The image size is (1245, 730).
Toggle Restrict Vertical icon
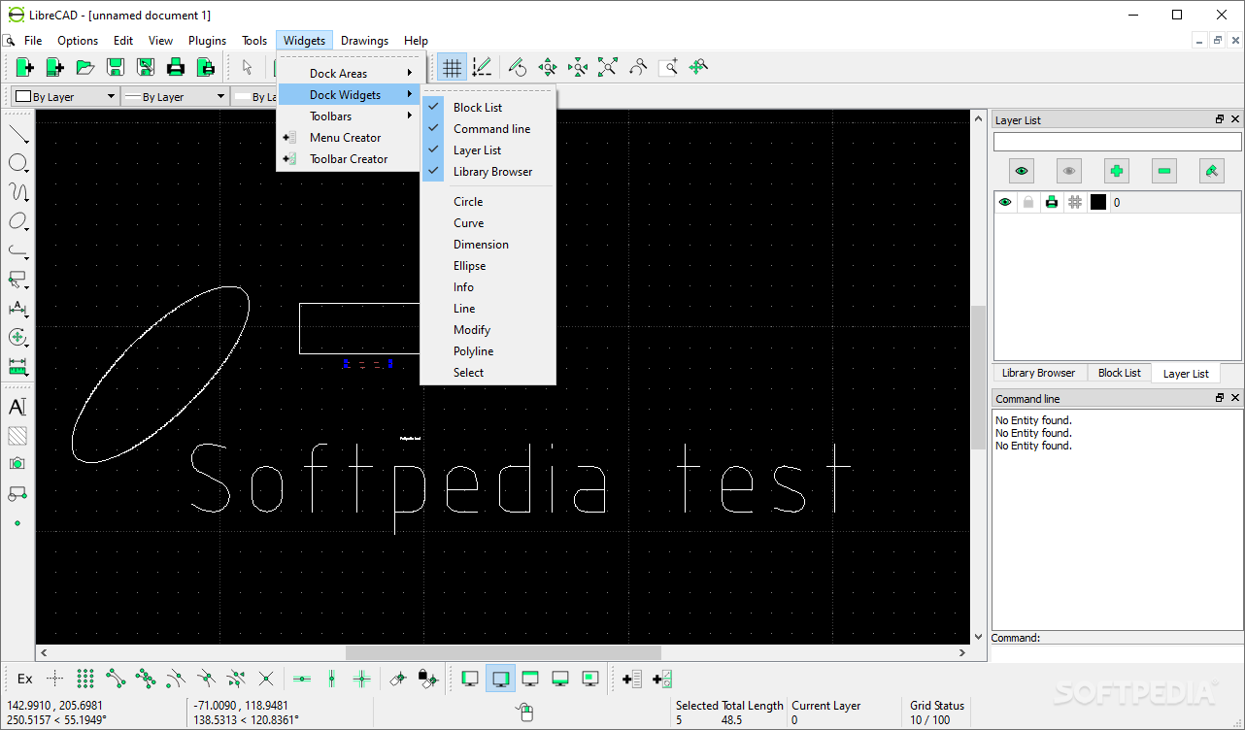332,679
